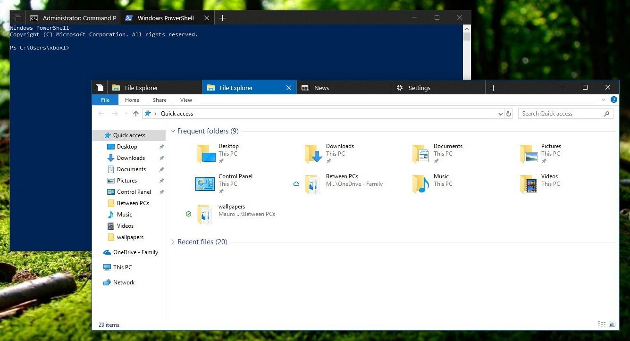Open the View ribbon tab
The image size is (630, 341).
(186, 100)
